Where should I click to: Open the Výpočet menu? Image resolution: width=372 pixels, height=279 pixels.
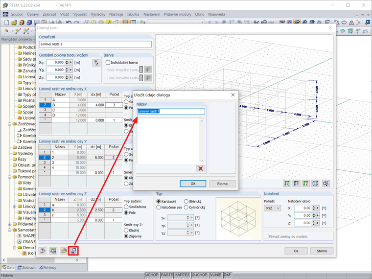coord(80,14)
